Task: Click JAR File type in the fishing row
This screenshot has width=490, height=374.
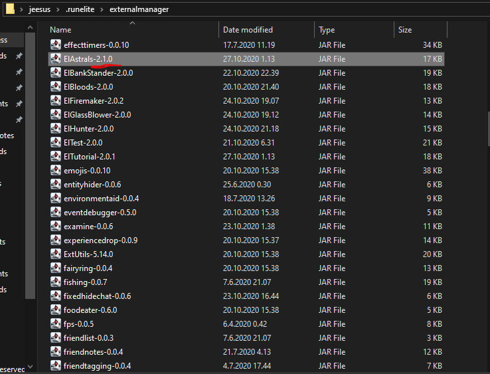Action: (x=332, y=282)
